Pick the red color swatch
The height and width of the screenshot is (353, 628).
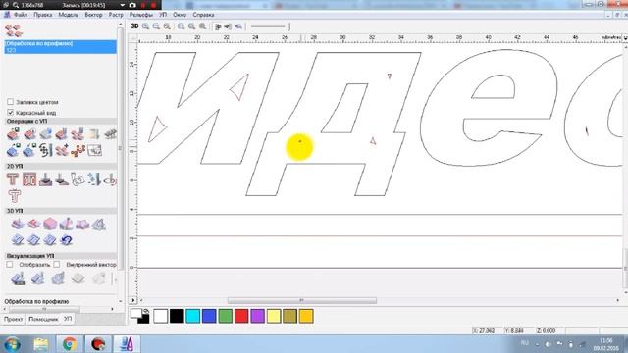click(241, 316)
